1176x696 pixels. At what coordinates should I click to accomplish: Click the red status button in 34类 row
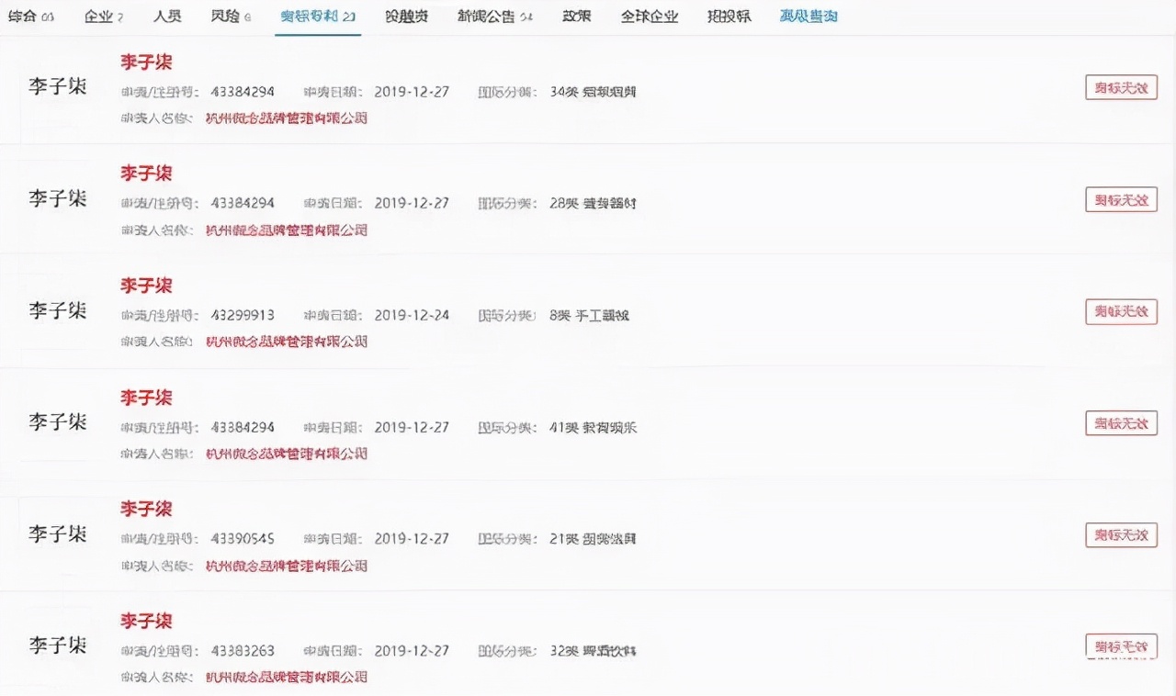click(x=1121, y=87)
